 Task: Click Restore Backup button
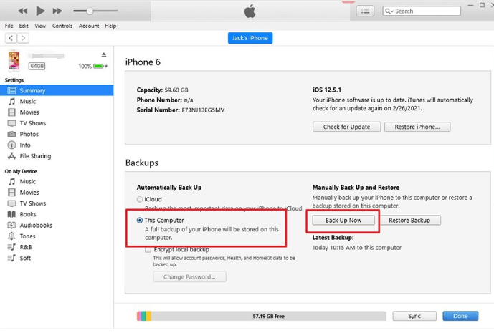click(x=409, y=221)
